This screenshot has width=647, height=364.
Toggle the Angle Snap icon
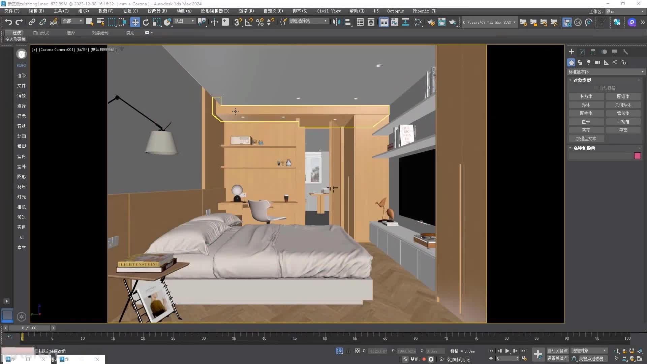249,22
